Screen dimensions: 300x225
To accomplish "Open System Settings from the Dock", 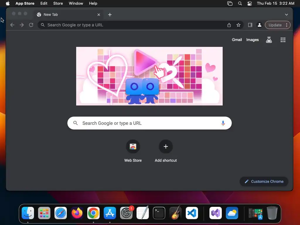I will click(x=126, y=213).
